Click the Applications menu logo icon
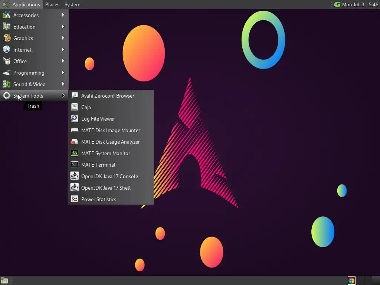This screenshot has height=285, width=380. pyautogui.click(x=6, y=4)
